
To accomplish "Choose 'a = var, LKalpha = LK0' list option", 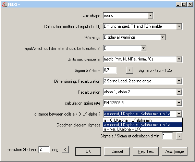I will click(x=143, y=129).
